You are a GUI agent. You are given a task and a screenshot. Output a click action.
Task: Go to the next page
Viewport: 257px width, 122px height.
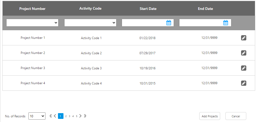click(80, 116)
